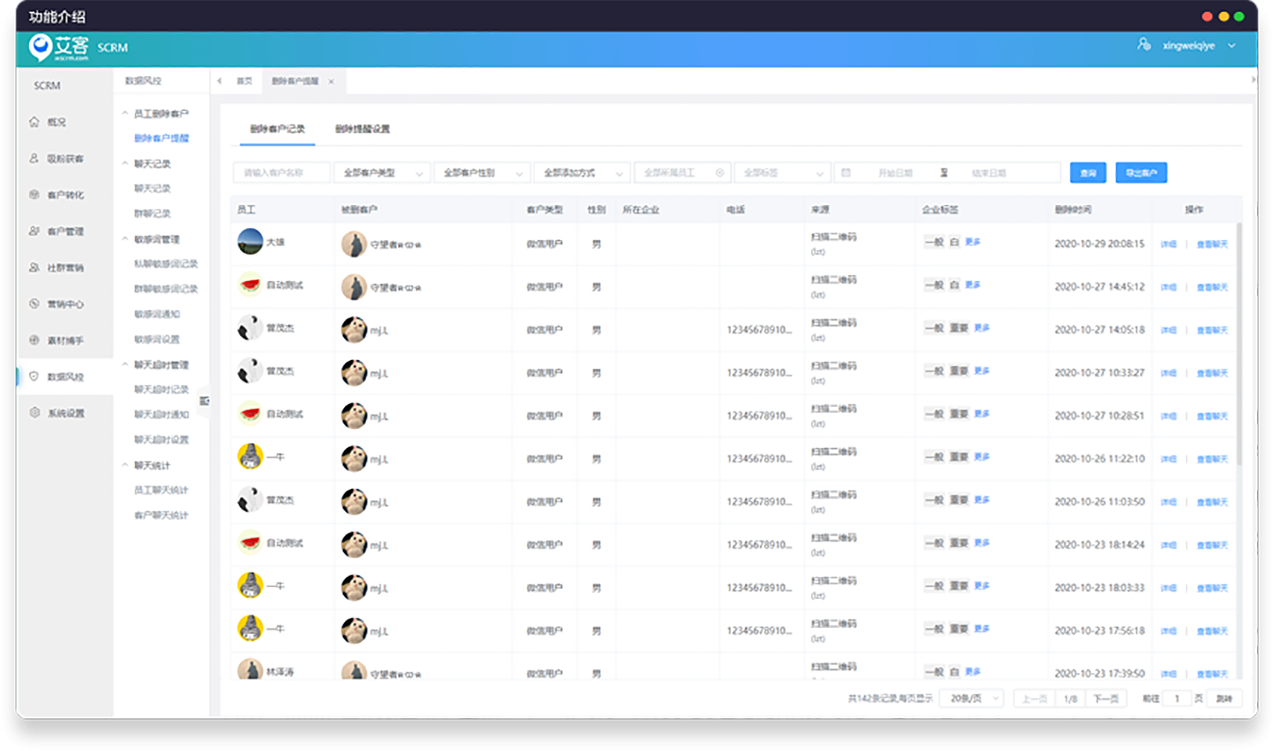Go to next page with 下一页
Viewport: 1274px width, 751px height.
coord(1105,698)
